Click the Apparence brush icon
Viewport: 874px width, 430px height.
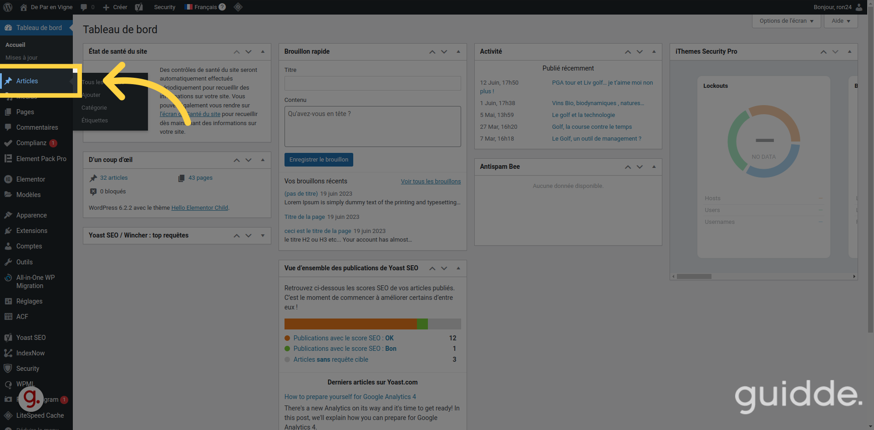(x=8, y=215)
